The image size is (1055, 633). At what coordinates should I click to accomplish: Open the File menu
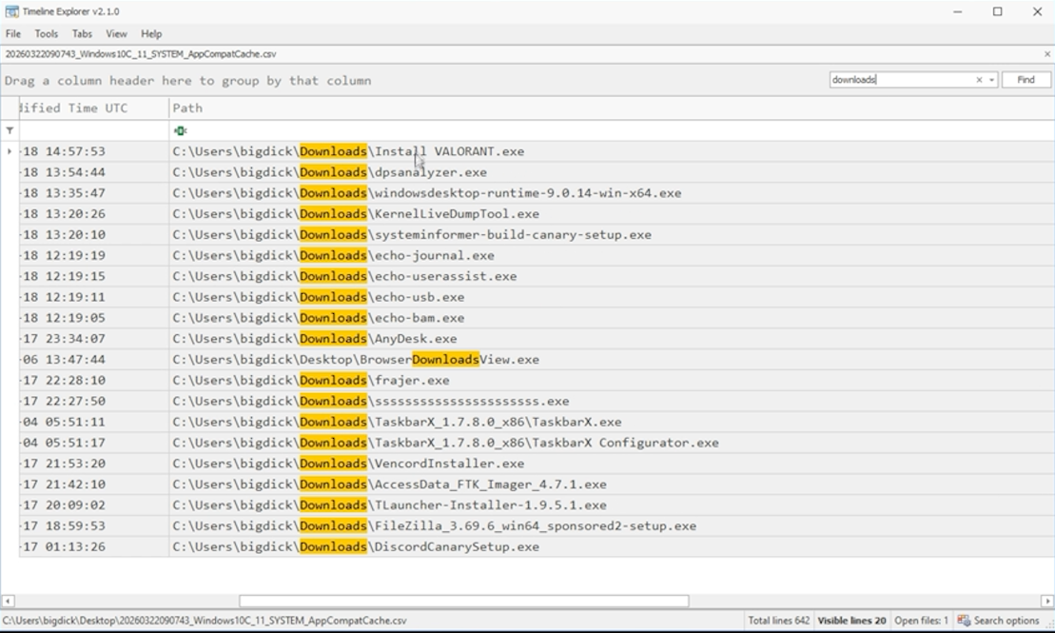point(12,33)
